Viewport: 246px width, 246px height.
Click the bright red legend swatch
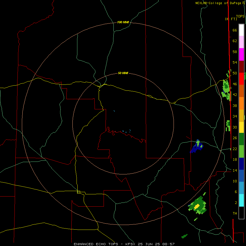tap(241, 79)
